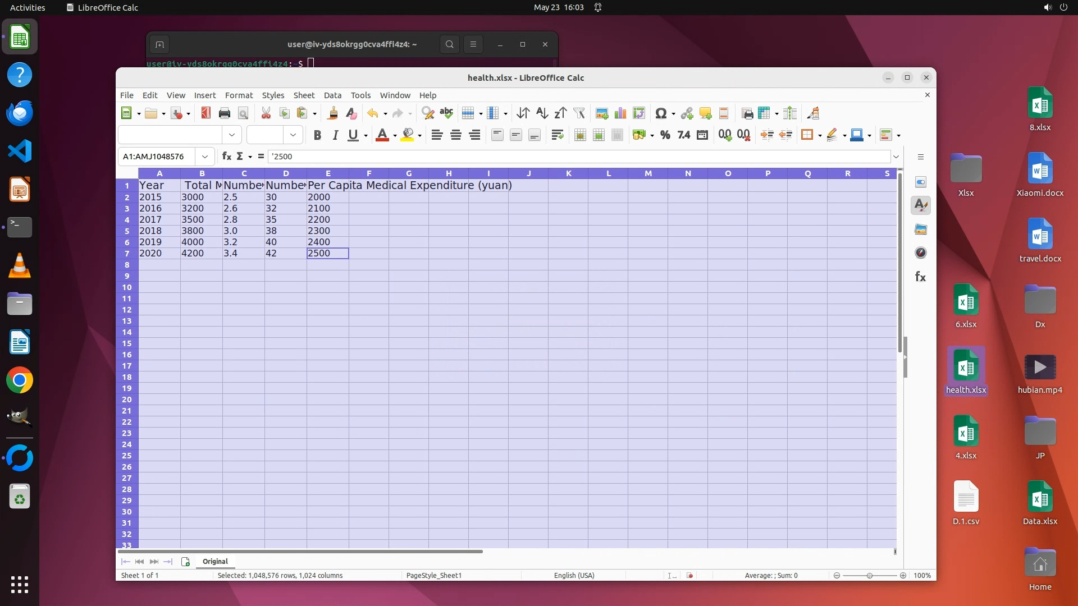Viewport: 1078px width, 606px height.
Task: Click the Format as Percent icon
Action: [x=665, y=135]
